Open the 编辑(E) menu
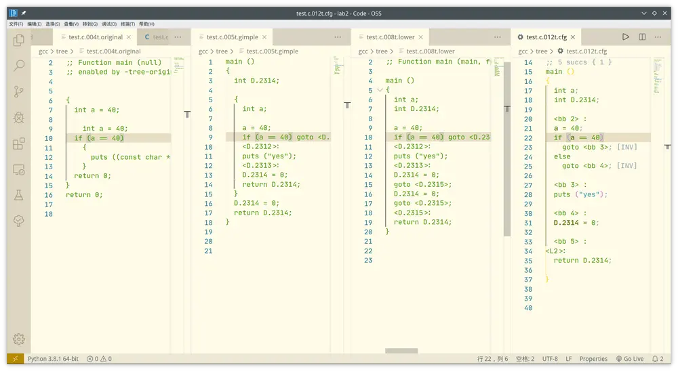This screenshot has width=678, height=371. (35, 24)
